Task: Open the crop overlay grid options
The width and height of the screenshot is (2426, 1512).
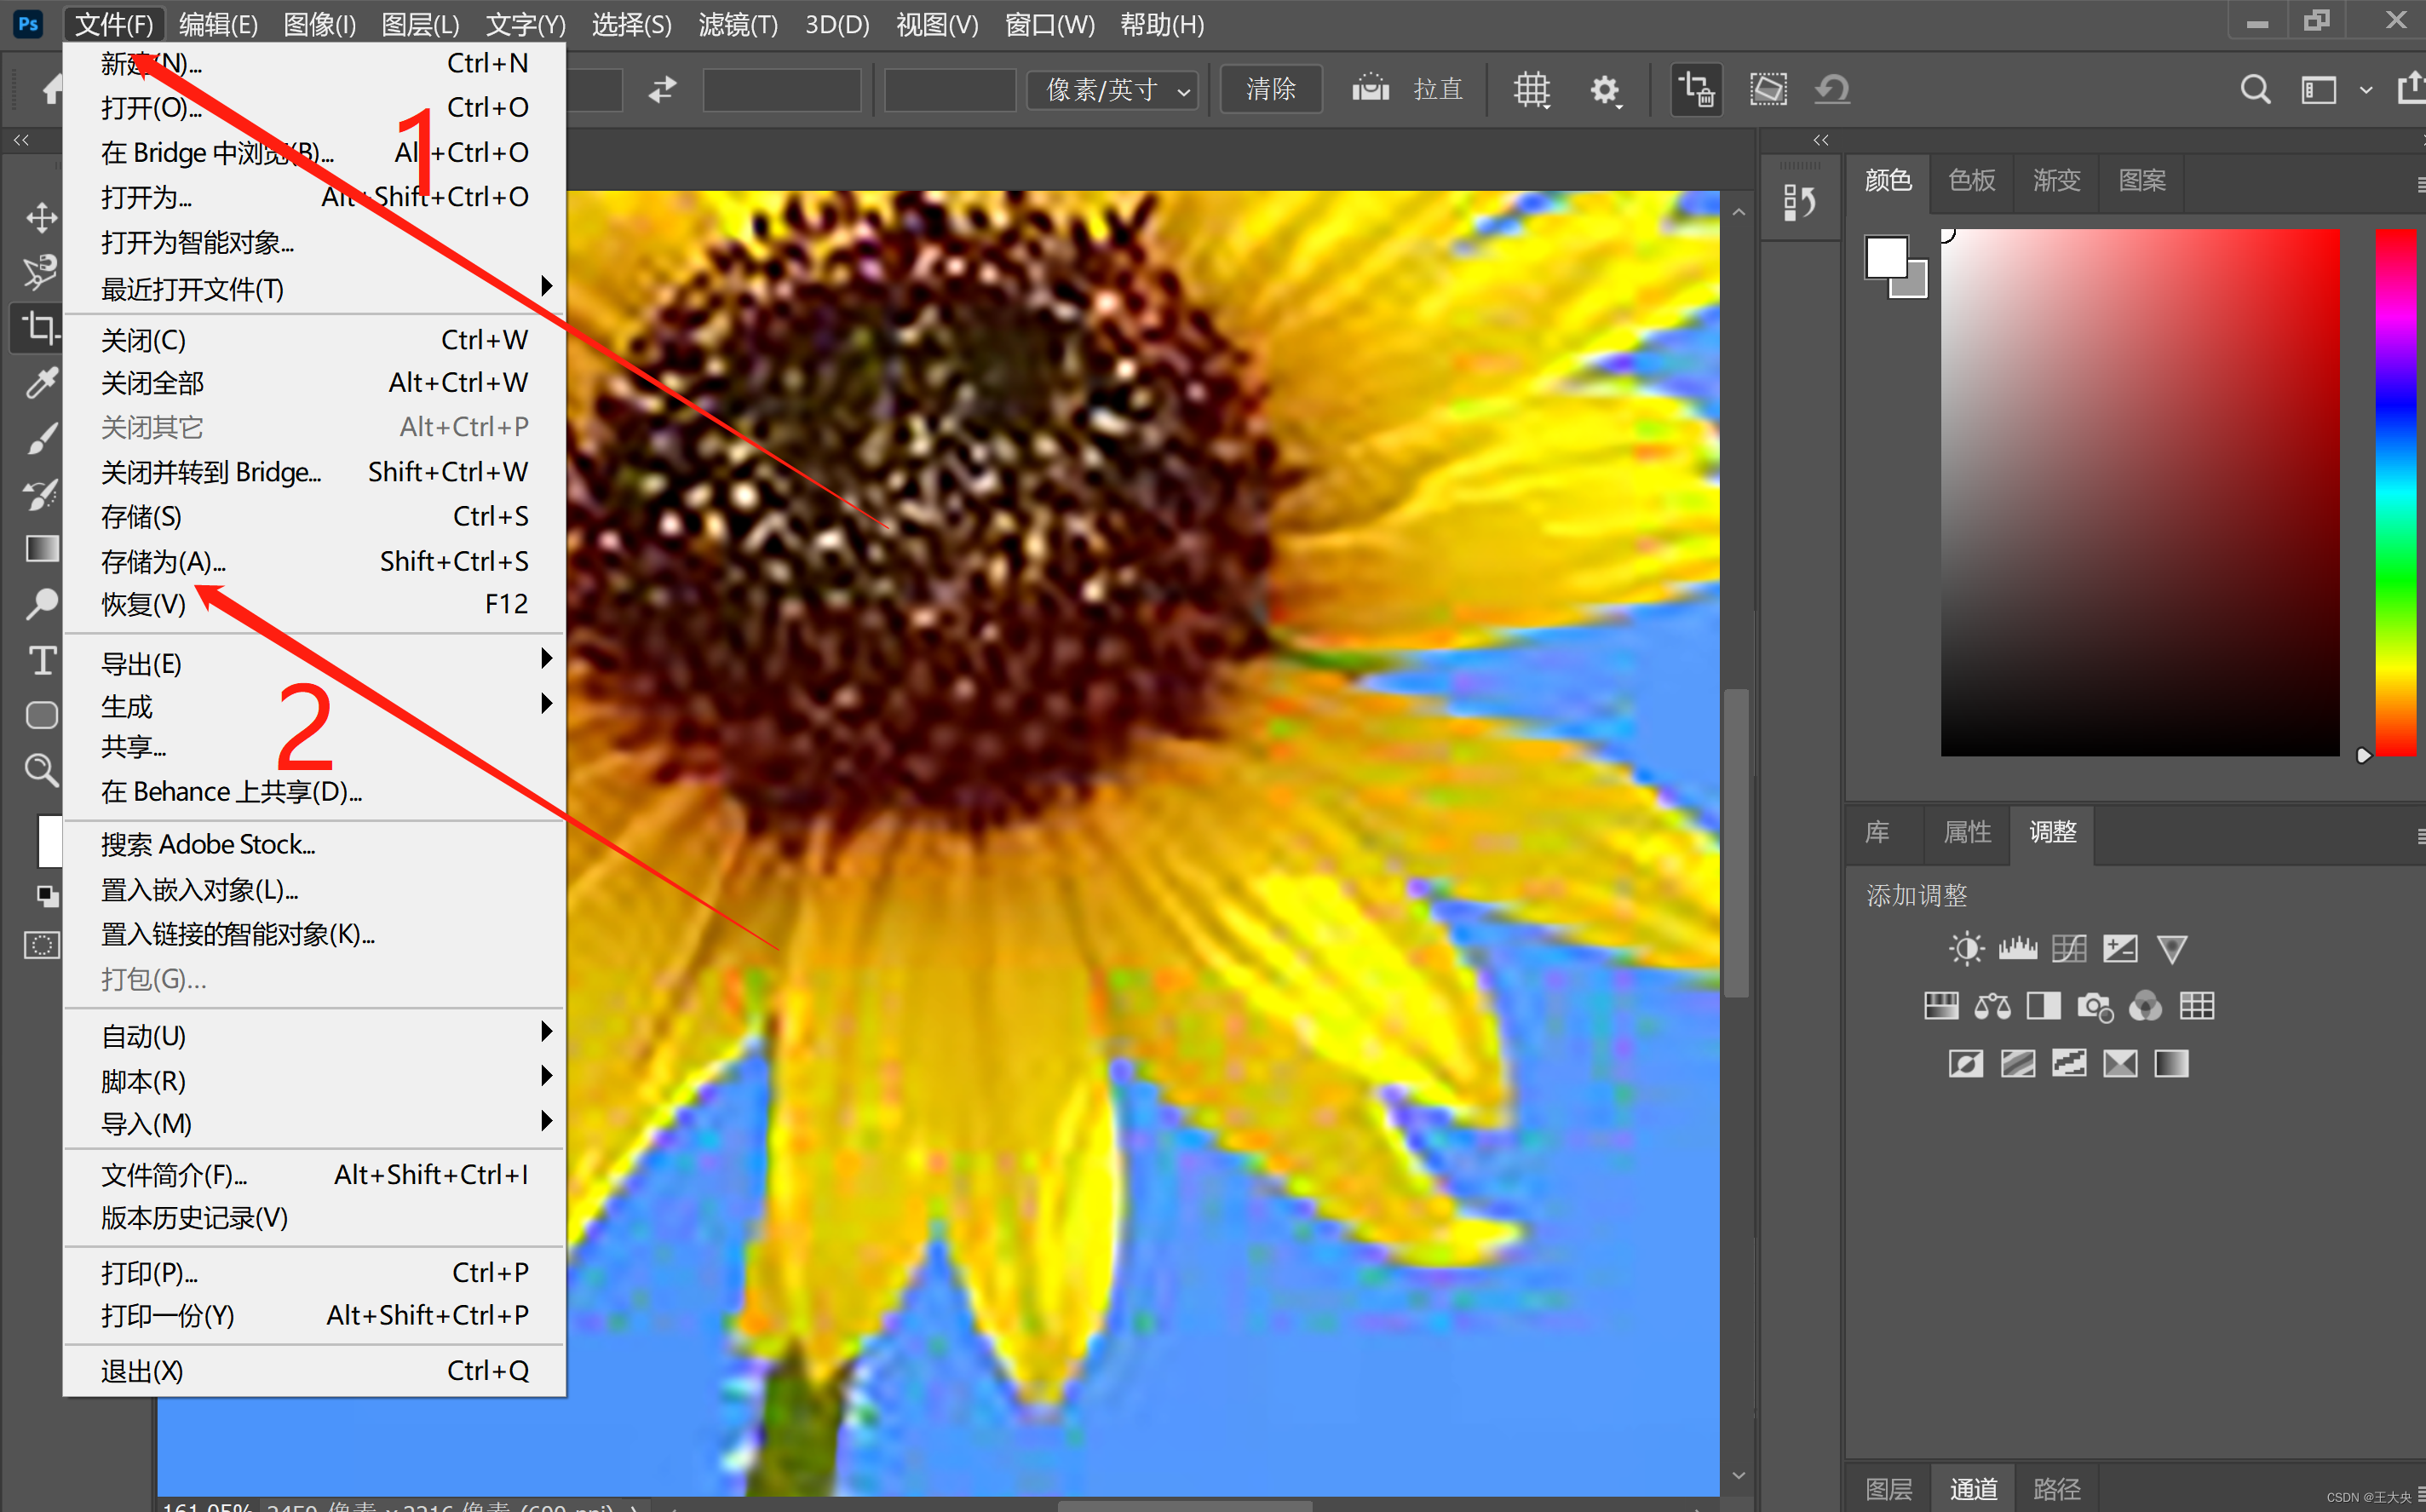Action: pos(1531,90)
